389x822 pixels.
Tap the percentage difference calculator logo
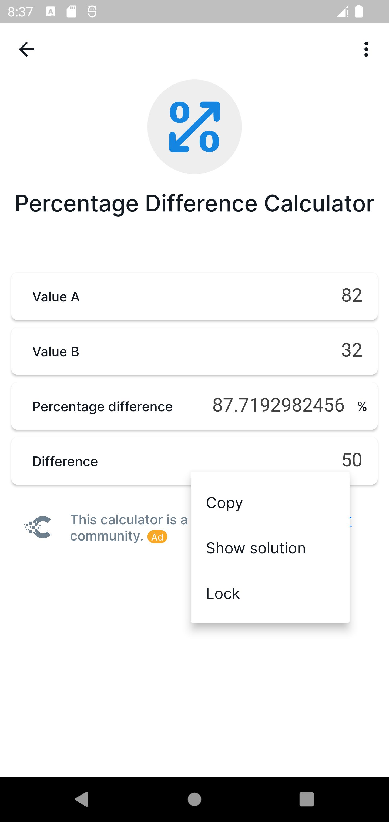[x=194, y=127]
